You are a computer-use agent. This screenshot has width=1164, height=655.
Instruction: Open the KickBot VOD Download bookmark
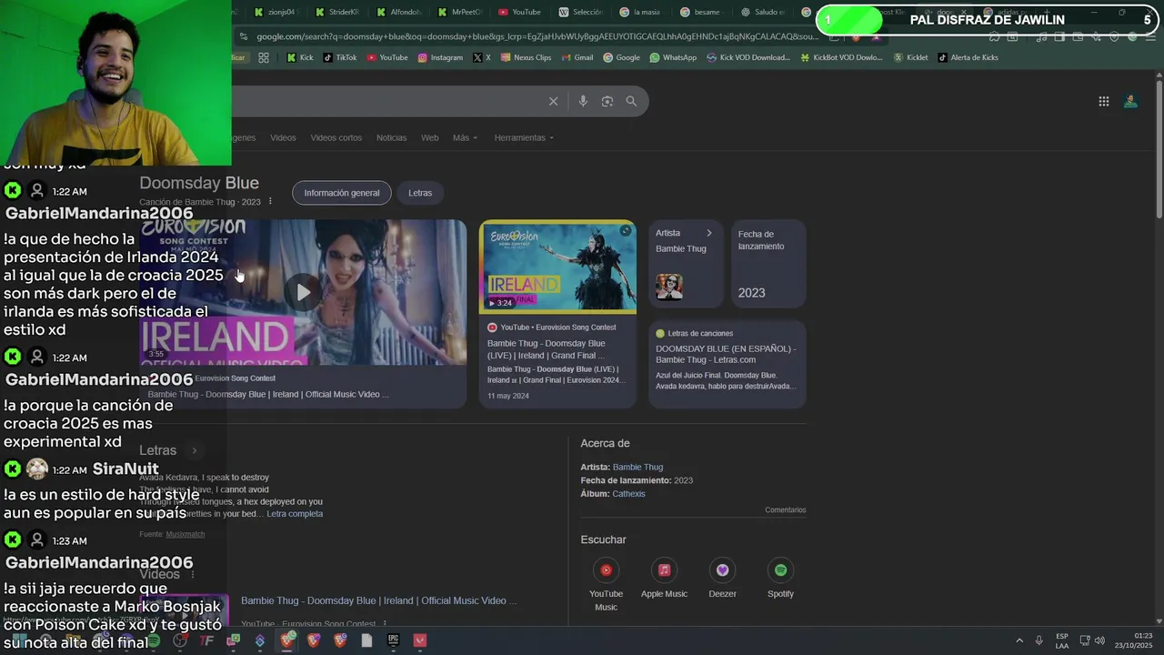(841, 57)
